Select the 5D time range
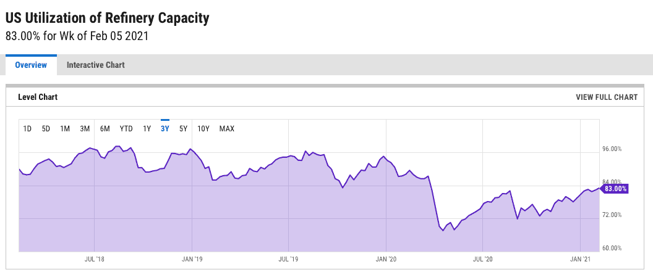653x275 pixels. [46, 129]
